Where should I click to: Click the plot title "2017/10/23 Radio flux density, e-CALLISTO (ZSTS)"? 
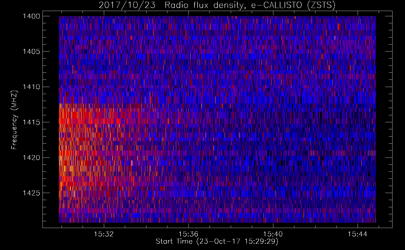click(217, 5)
